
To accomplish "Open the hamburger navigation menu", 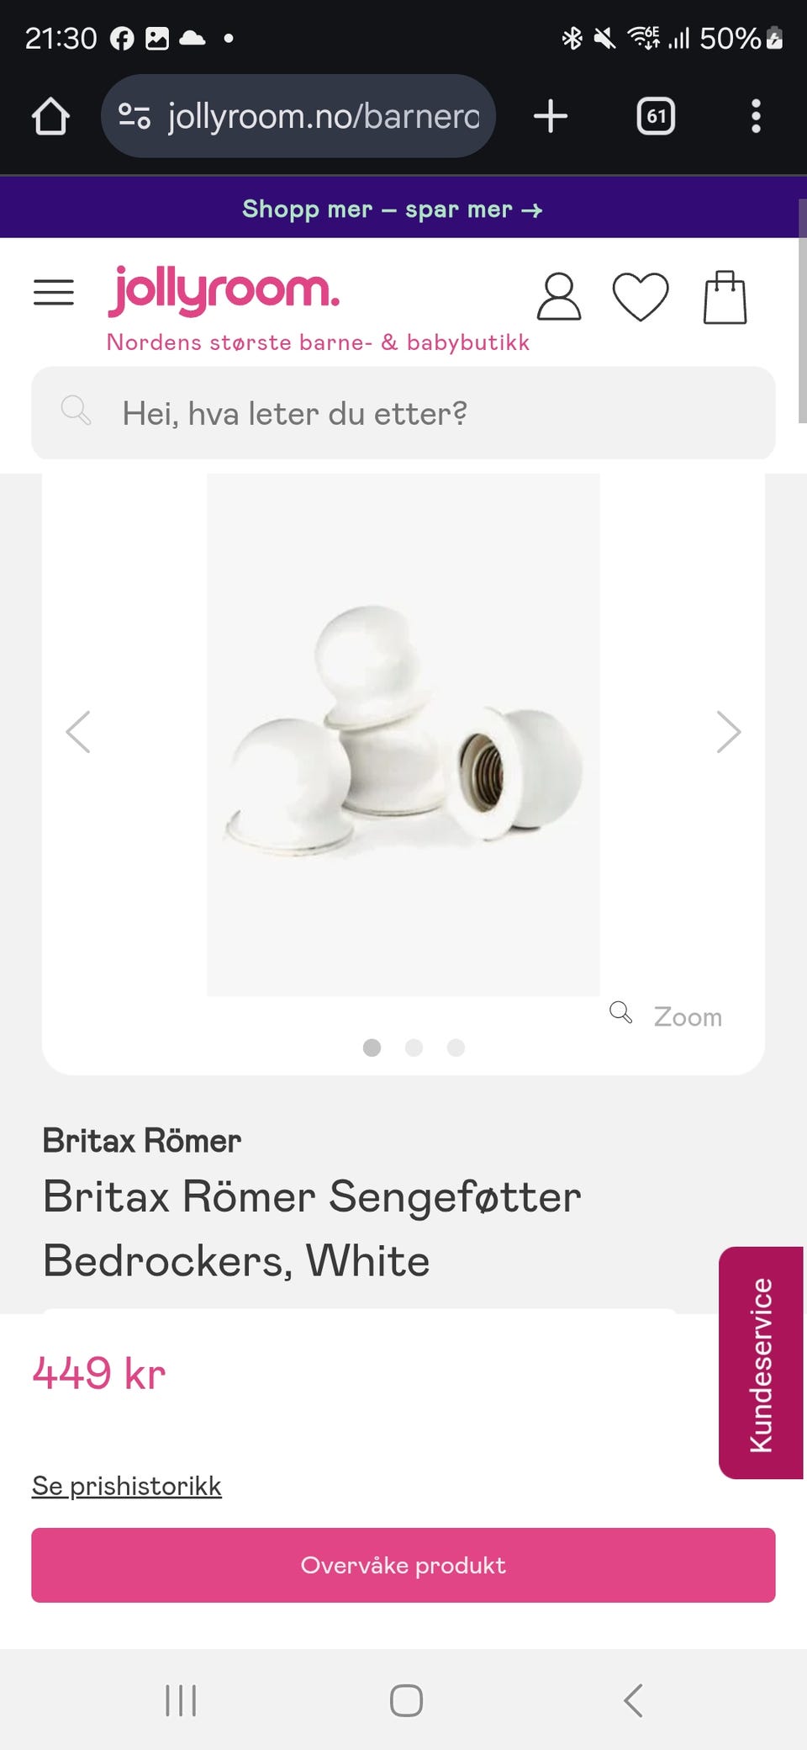I will tap(54, 293).
